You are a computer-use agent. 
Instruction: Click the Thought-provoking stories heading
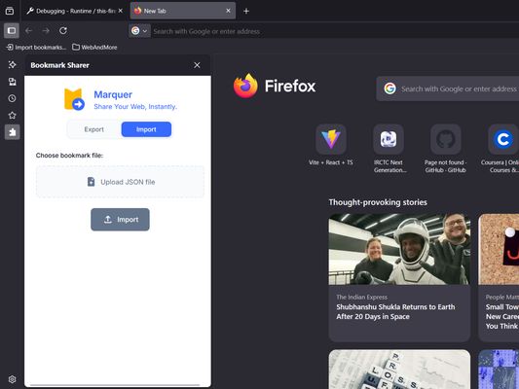tap(378, 202)
